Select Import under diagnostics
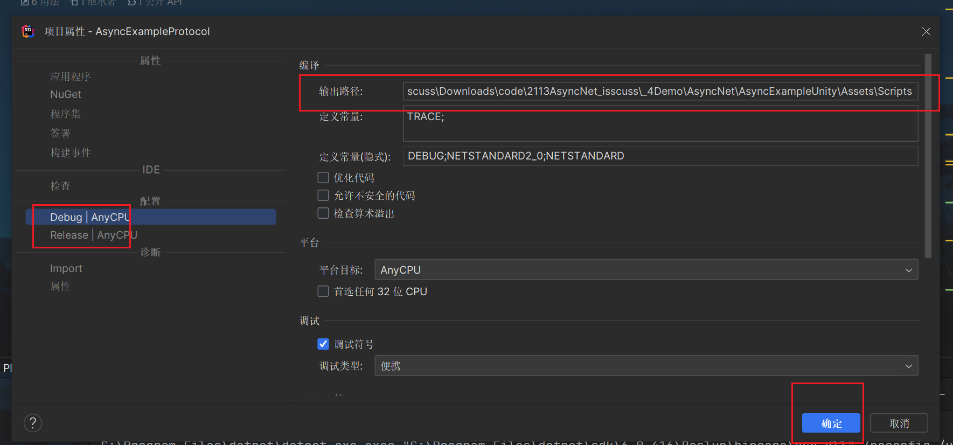 66,268
